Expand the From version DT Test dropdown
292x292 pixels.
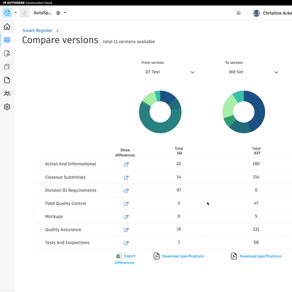coord(170,72)
